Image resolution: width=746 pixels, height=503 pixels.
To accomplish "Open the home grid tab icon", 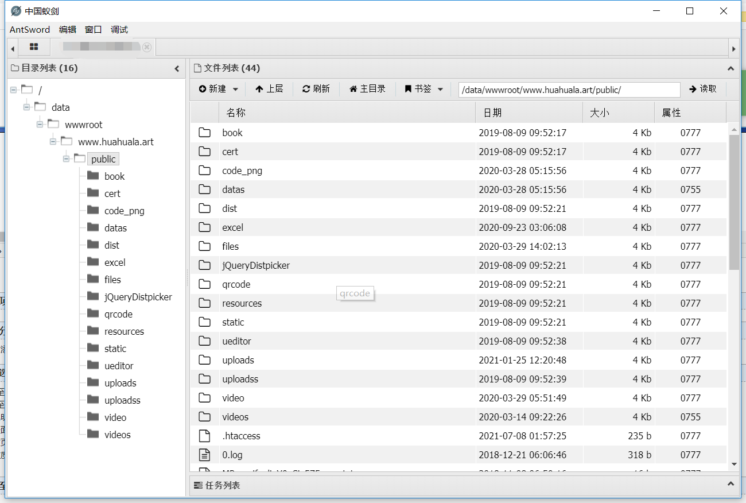I will 34,47.
